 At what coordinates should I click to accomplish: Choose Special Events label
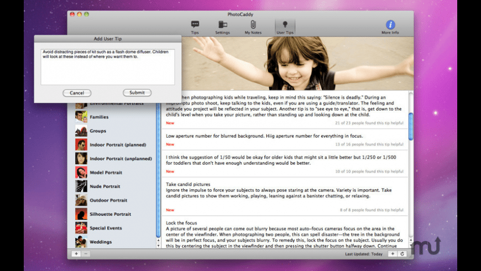coord(106,228)
